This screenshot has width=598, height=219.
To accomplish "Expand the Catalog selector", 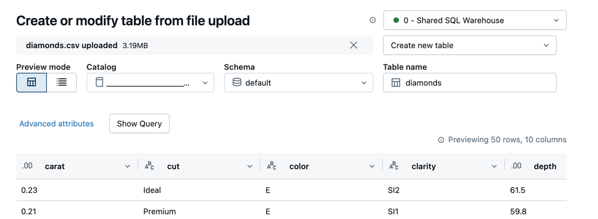I will [150, 83].
